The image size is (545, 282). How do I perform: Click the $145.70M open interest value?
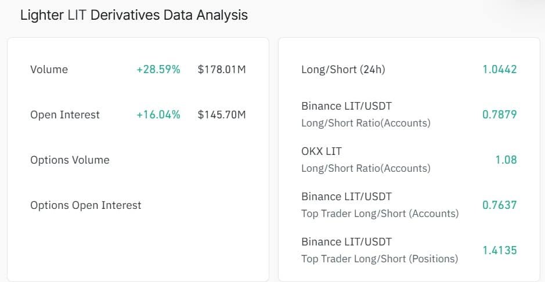[222, 115]
